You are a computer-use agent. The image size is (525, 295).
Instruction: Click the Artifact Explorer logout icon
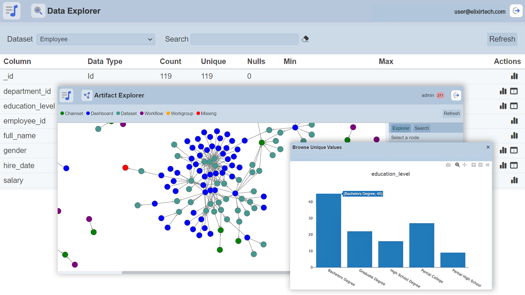pos(456,95)
